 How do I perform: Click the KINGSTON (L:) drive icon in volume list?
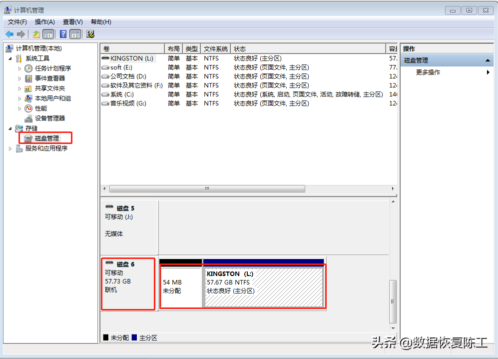[x=105, y=58]
